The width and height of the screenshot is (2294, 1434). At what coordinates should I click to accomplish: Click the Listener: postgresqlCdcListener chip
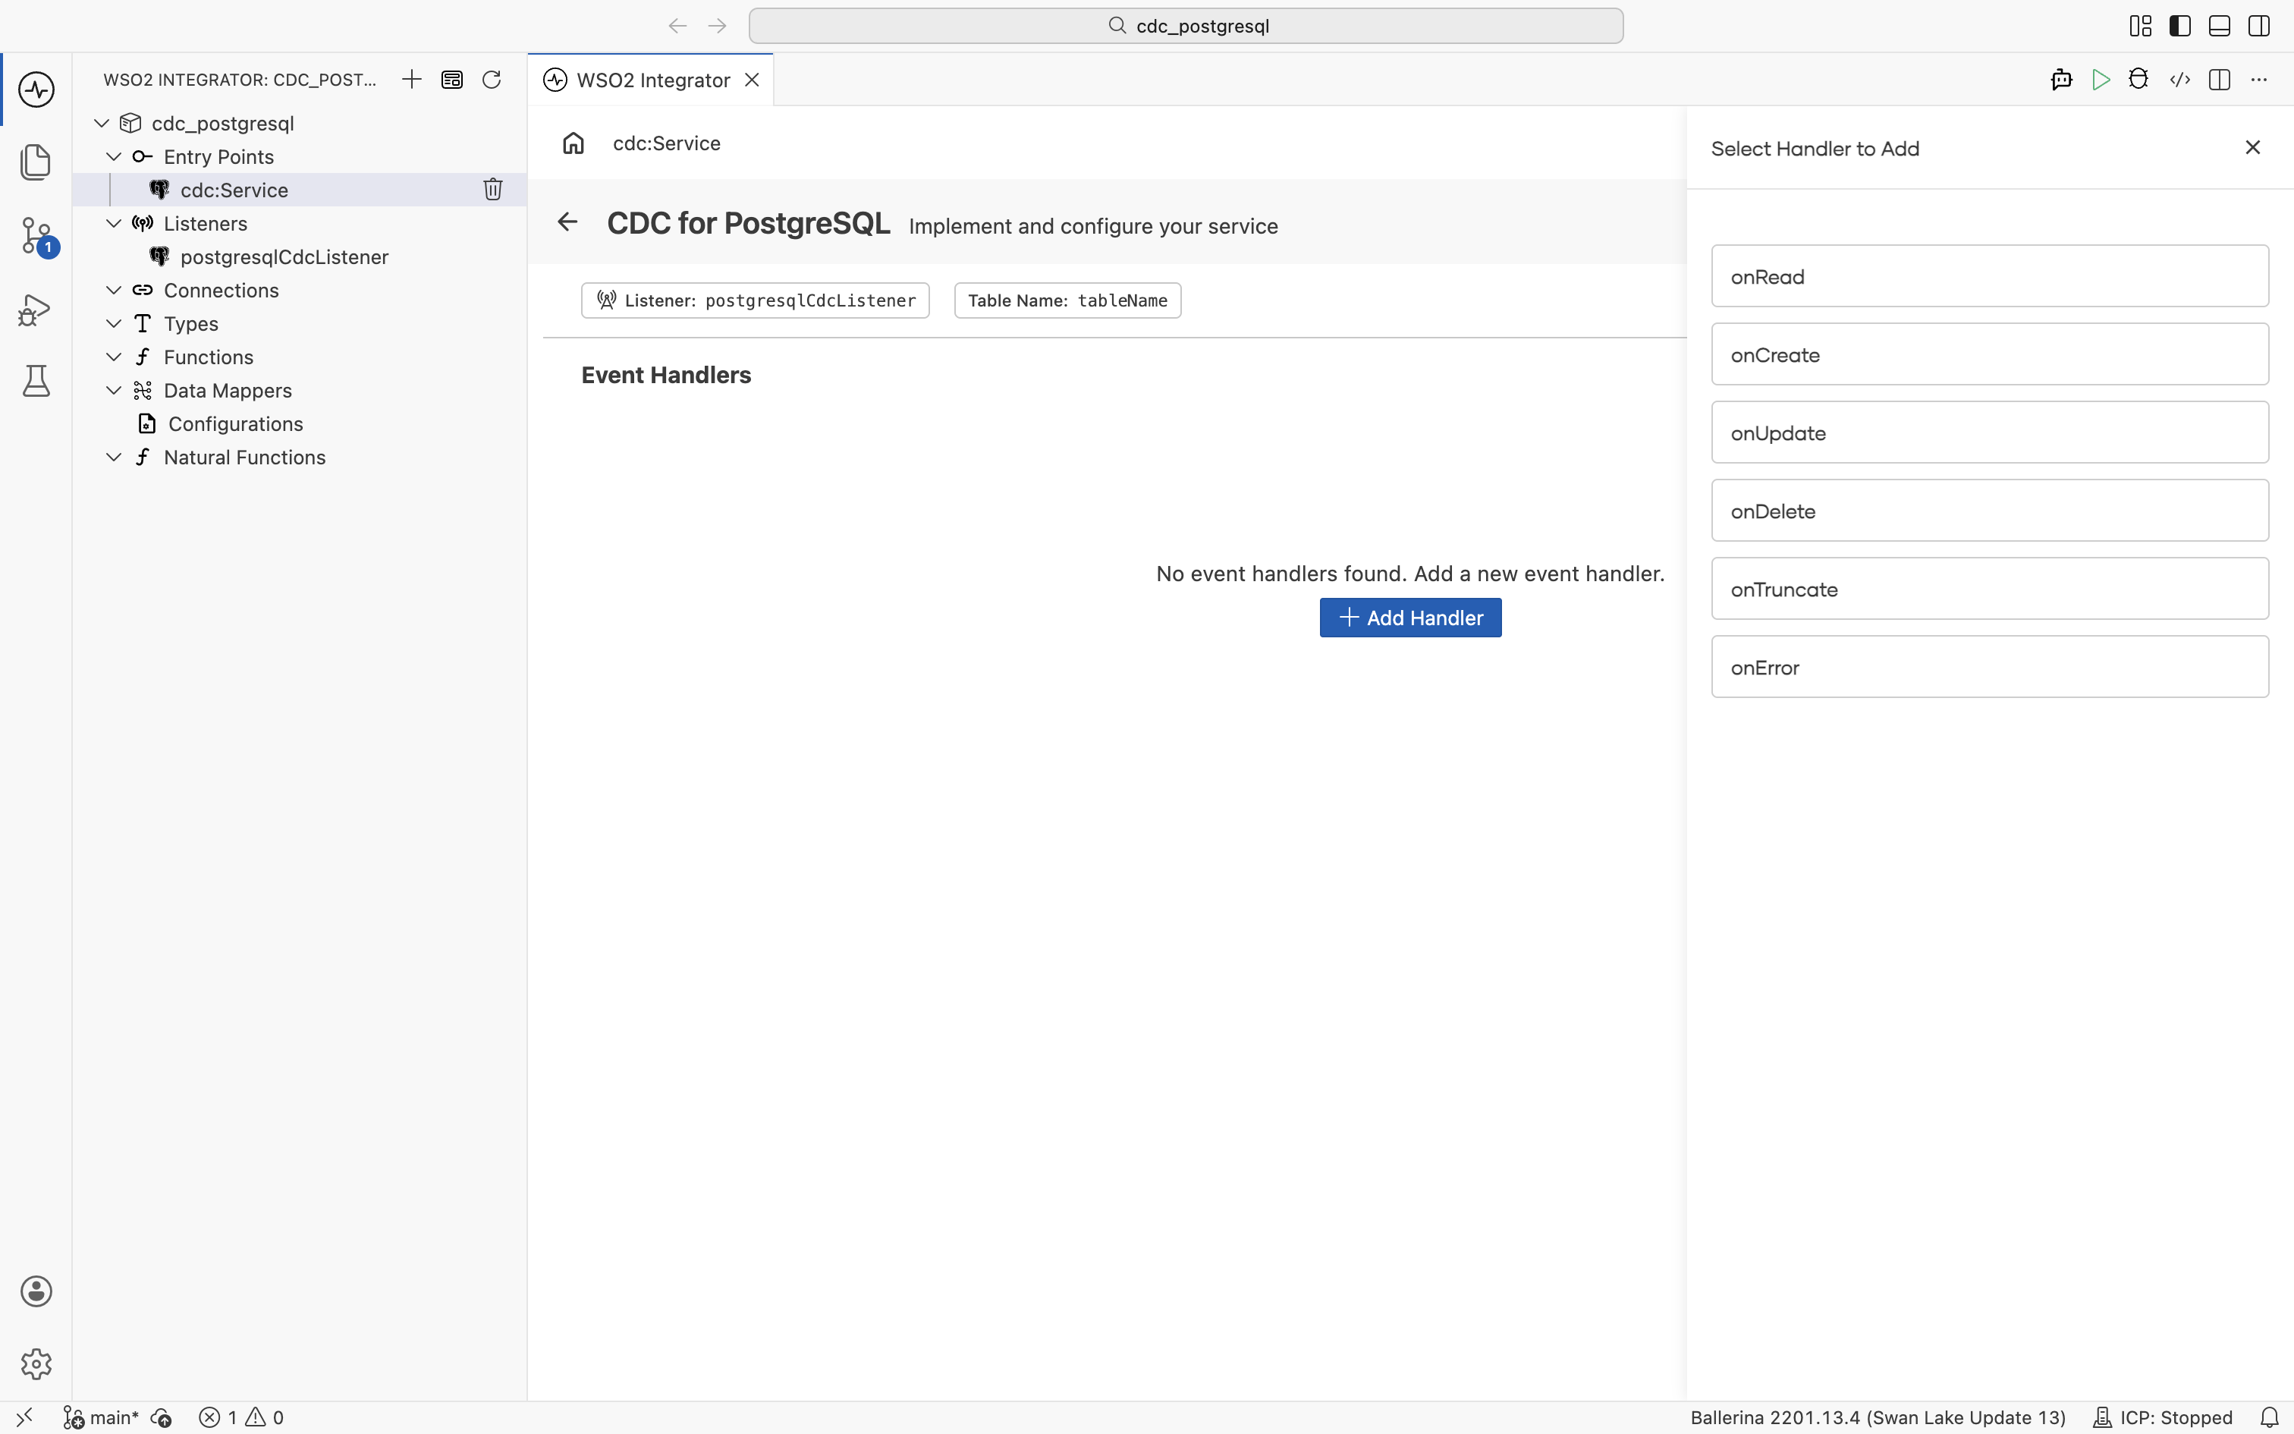pos(756,300)
